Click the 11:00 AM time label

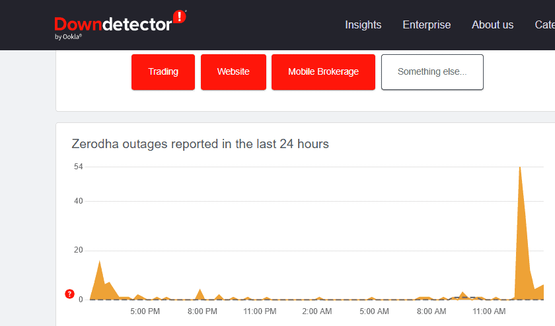click(x=489, y=311)
